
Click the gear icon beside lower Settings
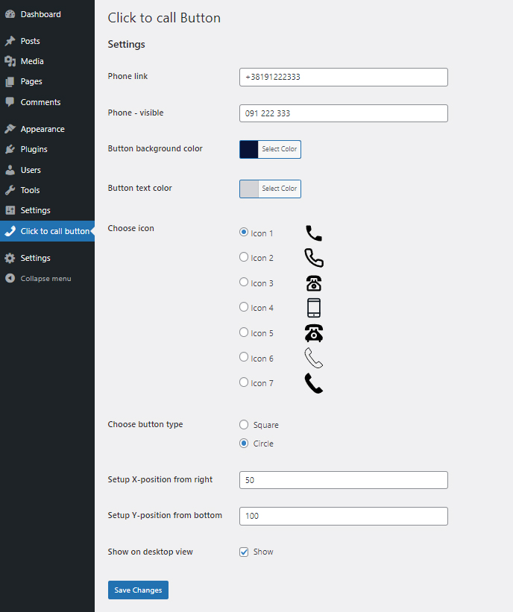pyautogui.click(x=10, y=258)
